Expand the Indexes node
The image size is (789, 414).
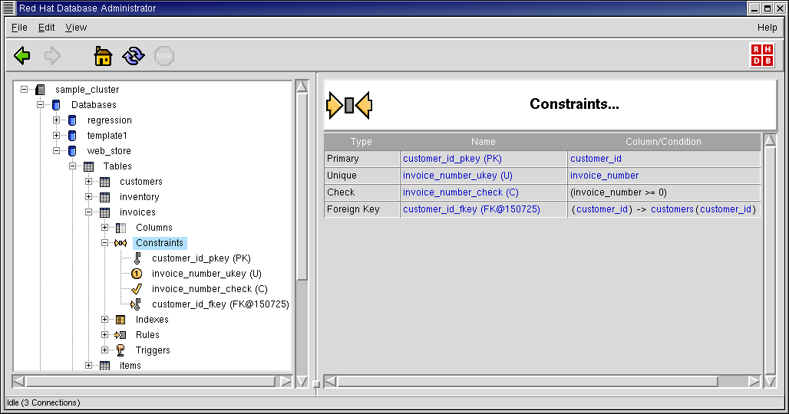coord(104,320)
